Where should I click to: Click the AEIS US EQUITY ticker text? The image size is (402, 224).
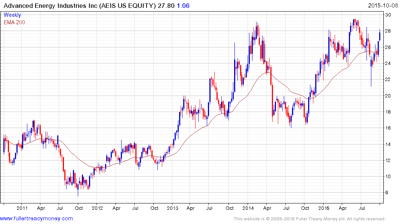(128, 6)
